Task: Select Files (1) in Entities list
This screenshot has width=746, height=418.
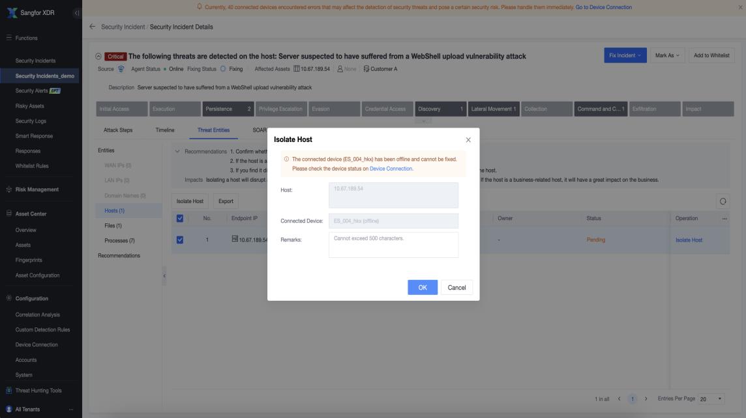Action: click(x=113, y=226)
